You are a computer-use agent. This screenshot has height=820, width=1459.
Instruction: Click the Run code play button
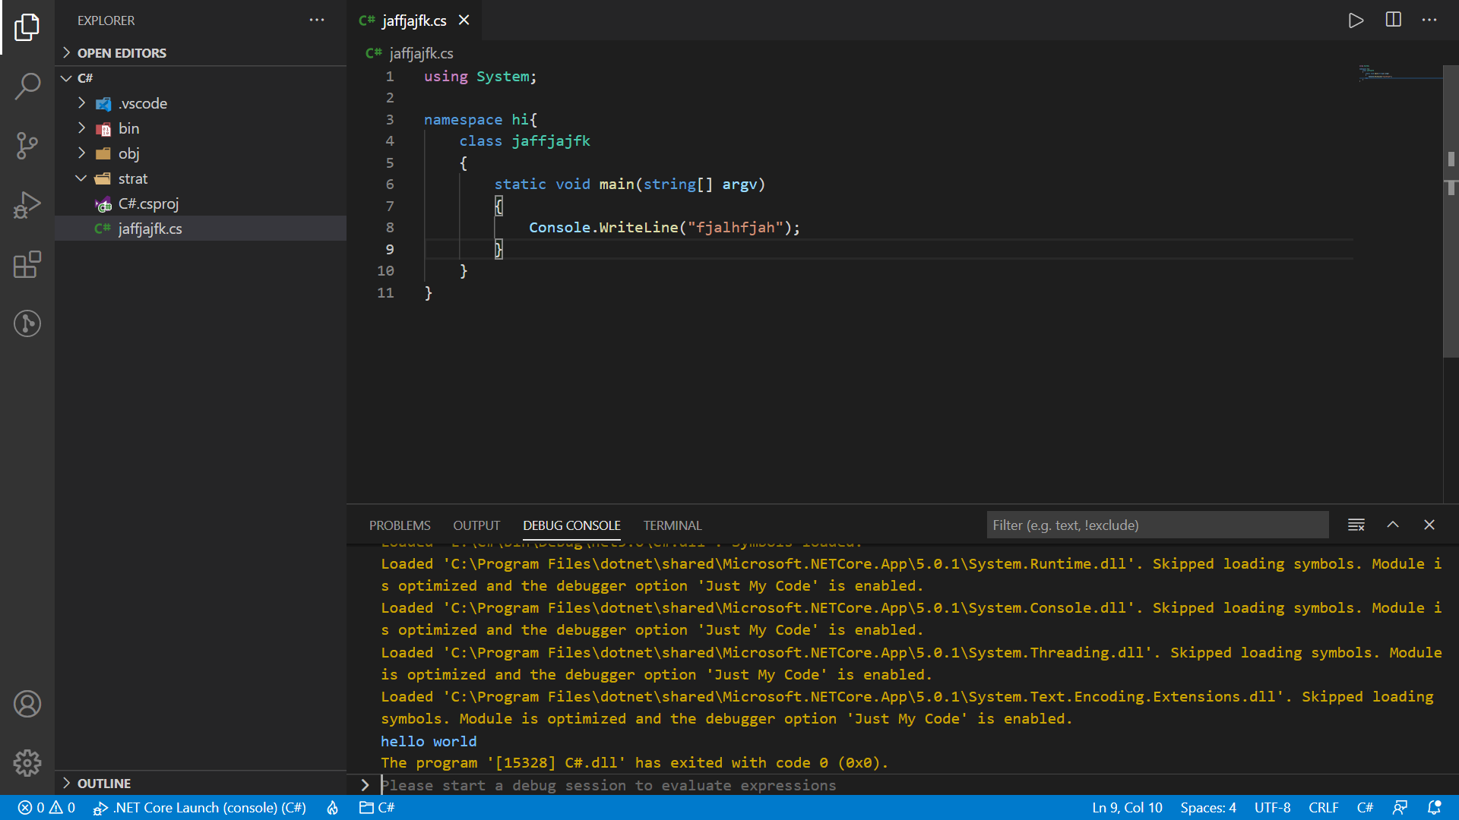(1356, 20)
